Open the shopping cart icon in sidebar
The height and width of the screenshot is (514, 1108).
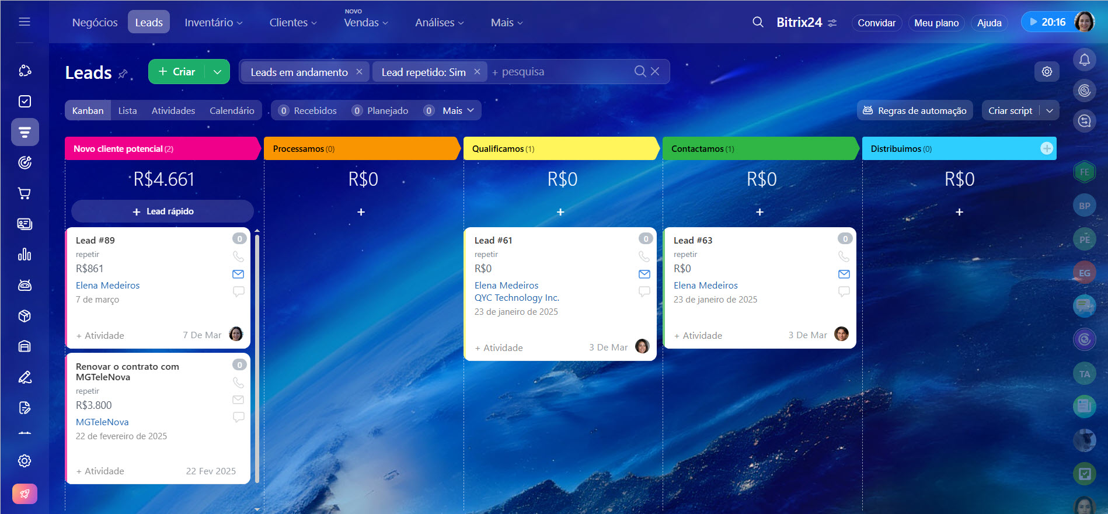(25, 193)
